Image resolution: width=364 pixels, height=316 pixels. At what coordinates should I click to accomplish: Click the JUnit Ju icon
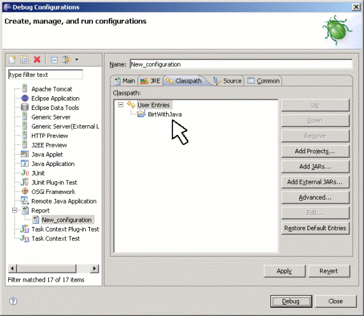25,173
